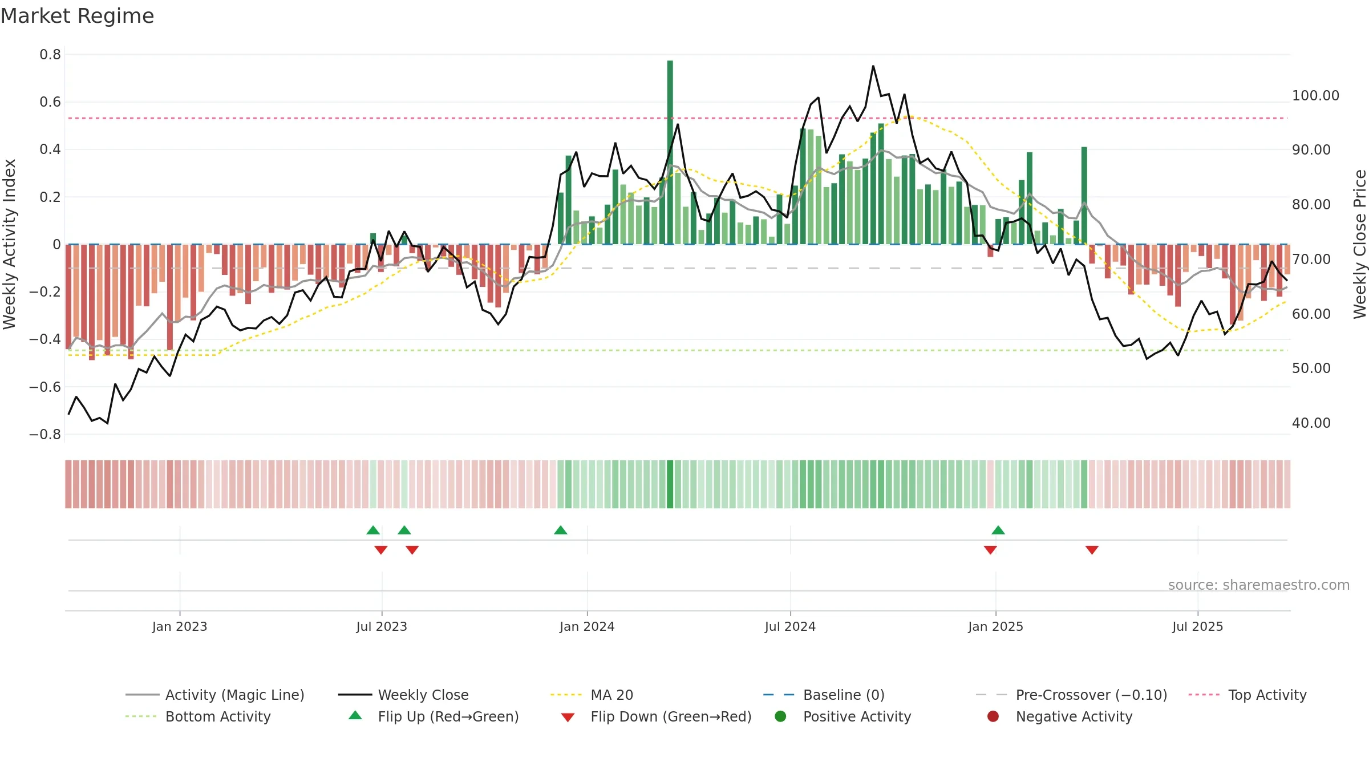This screenshot has height=770, width=1369.
Task: Toggle Bottom Activity legend entry
Action: tap(198, 716)
